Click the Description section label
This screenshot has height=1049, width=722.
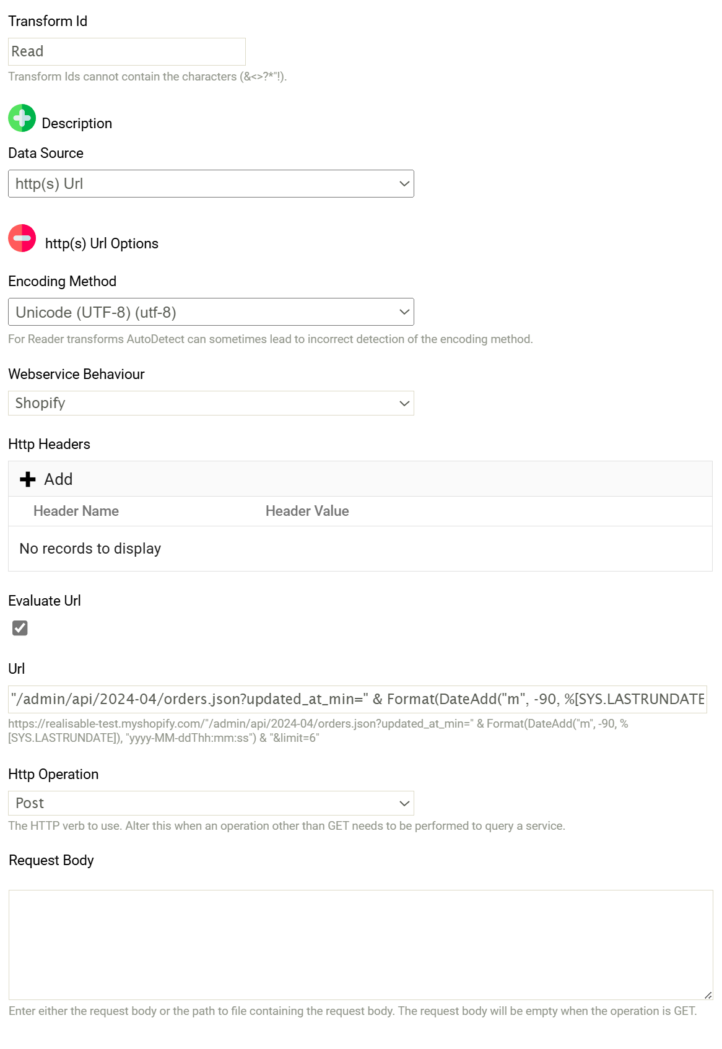point(77,123)
